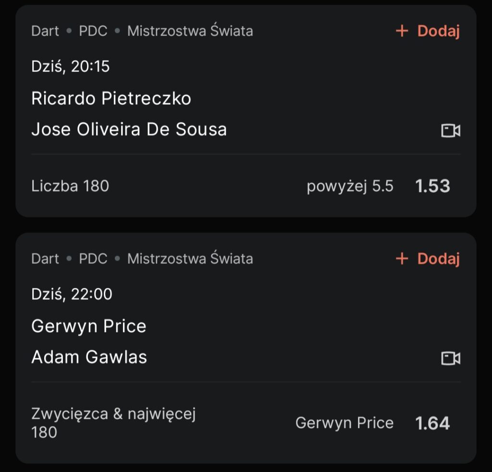Screen dimensions: 492x472
Task: Click the live stream camera icon for Pietreczko match
Action: 451,130
